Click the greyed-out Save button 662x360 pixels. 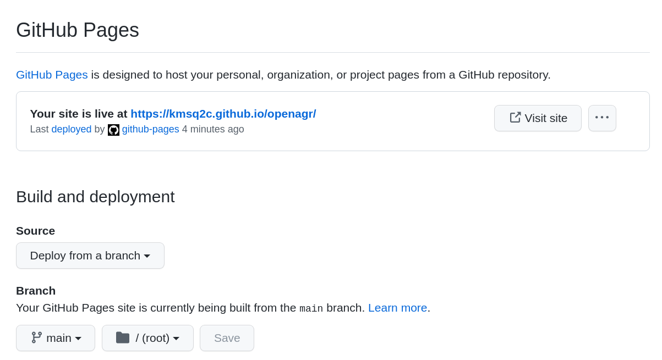coord(227,338)
